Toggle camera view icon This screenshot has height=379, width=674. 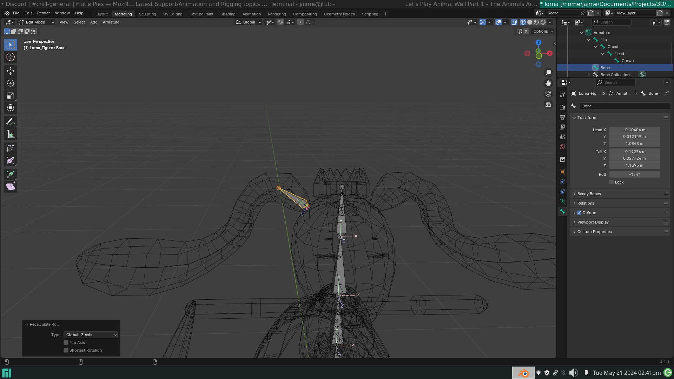tap(548, 94)
